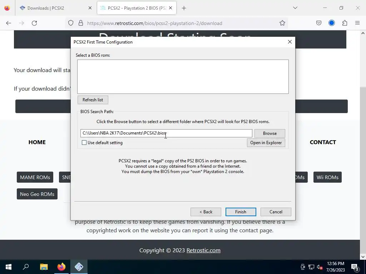Click the Back button in wizard
Viewport: 366px width, 274px height.
[x=206, y=212]
